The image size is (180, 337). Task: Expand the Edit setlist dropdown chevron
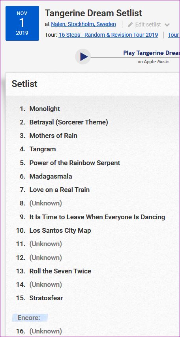[x=167, y=25]
